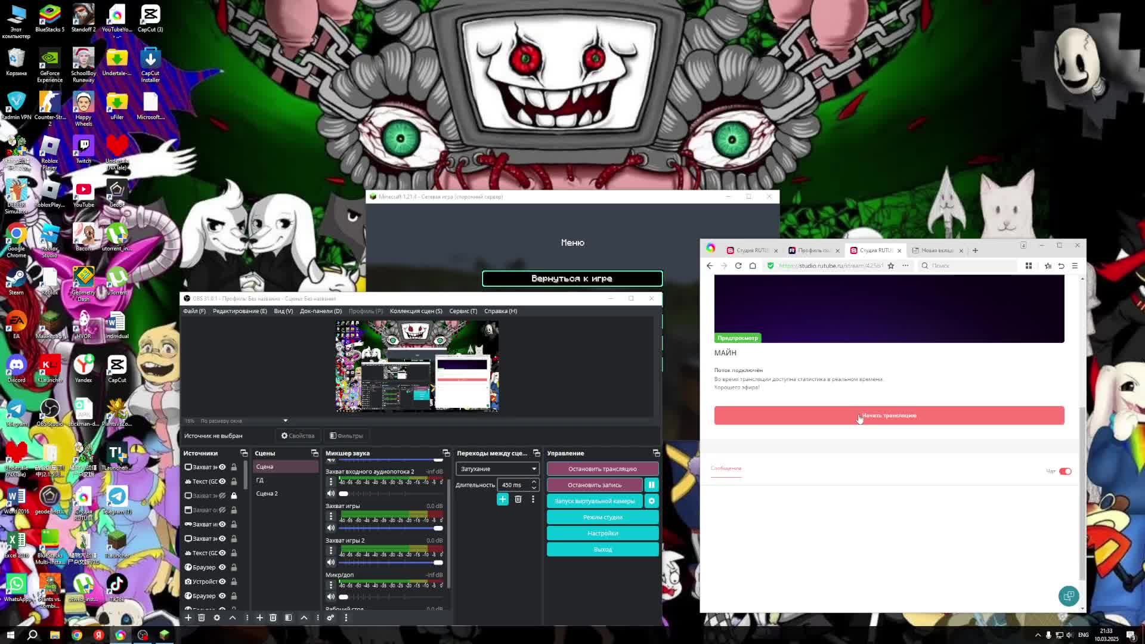Open advanced audio properties gears icon
Screen dimensions: 1145x644
[330, 617]
